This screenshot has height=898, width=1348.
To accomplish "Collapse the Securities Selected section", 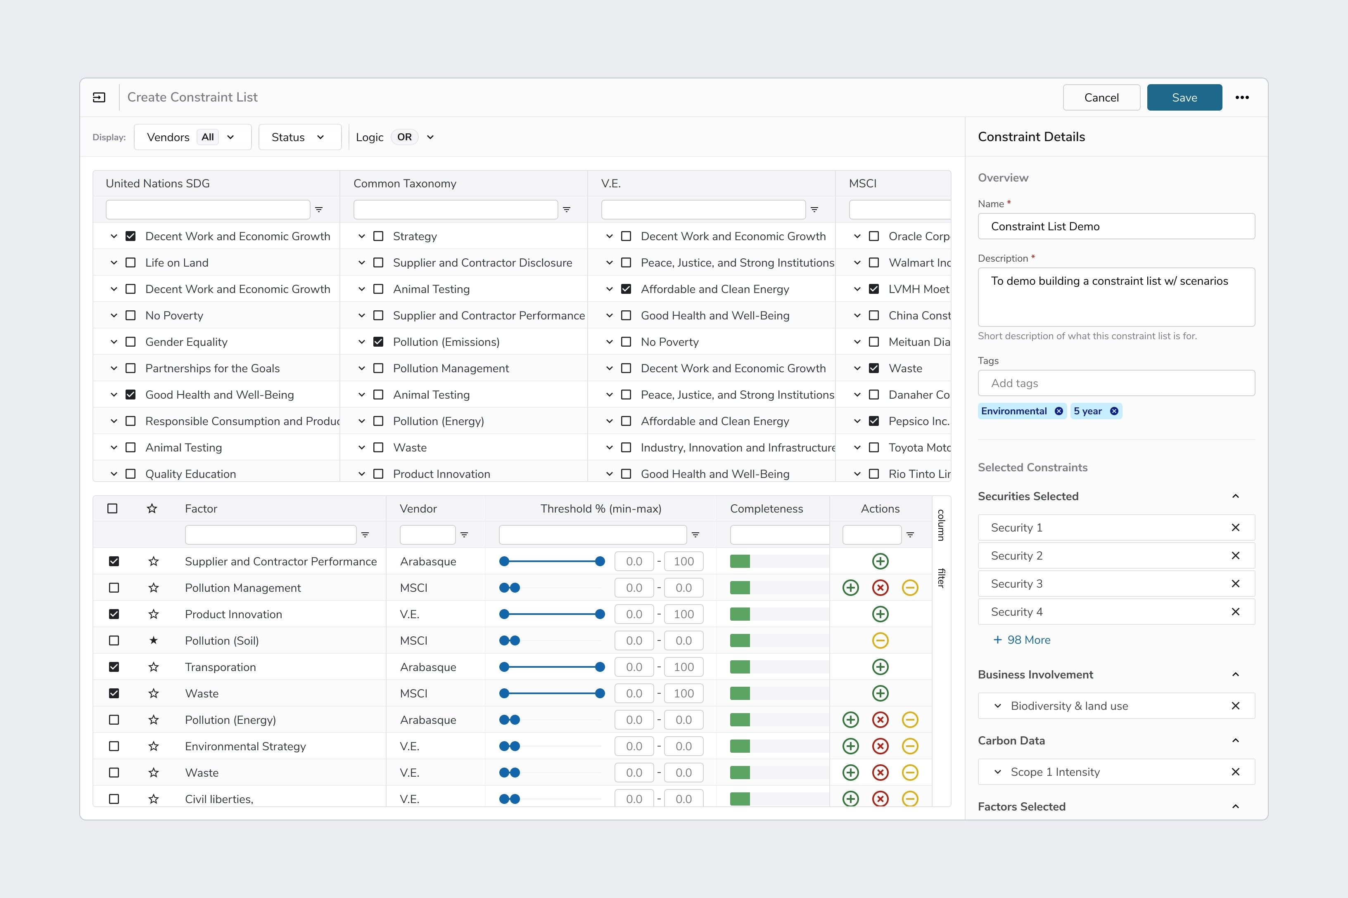I will coord(1236,496).
